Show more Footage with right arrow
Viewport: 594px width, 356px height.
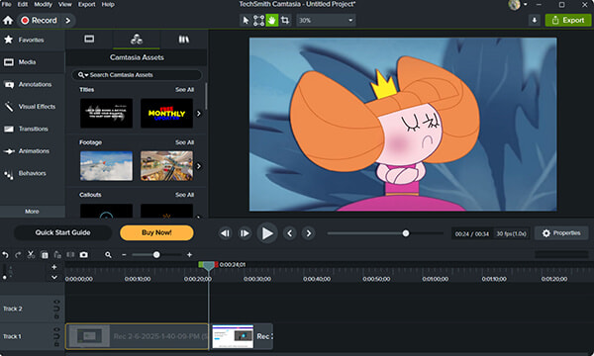pyautogui.click(x=199, y=166)
